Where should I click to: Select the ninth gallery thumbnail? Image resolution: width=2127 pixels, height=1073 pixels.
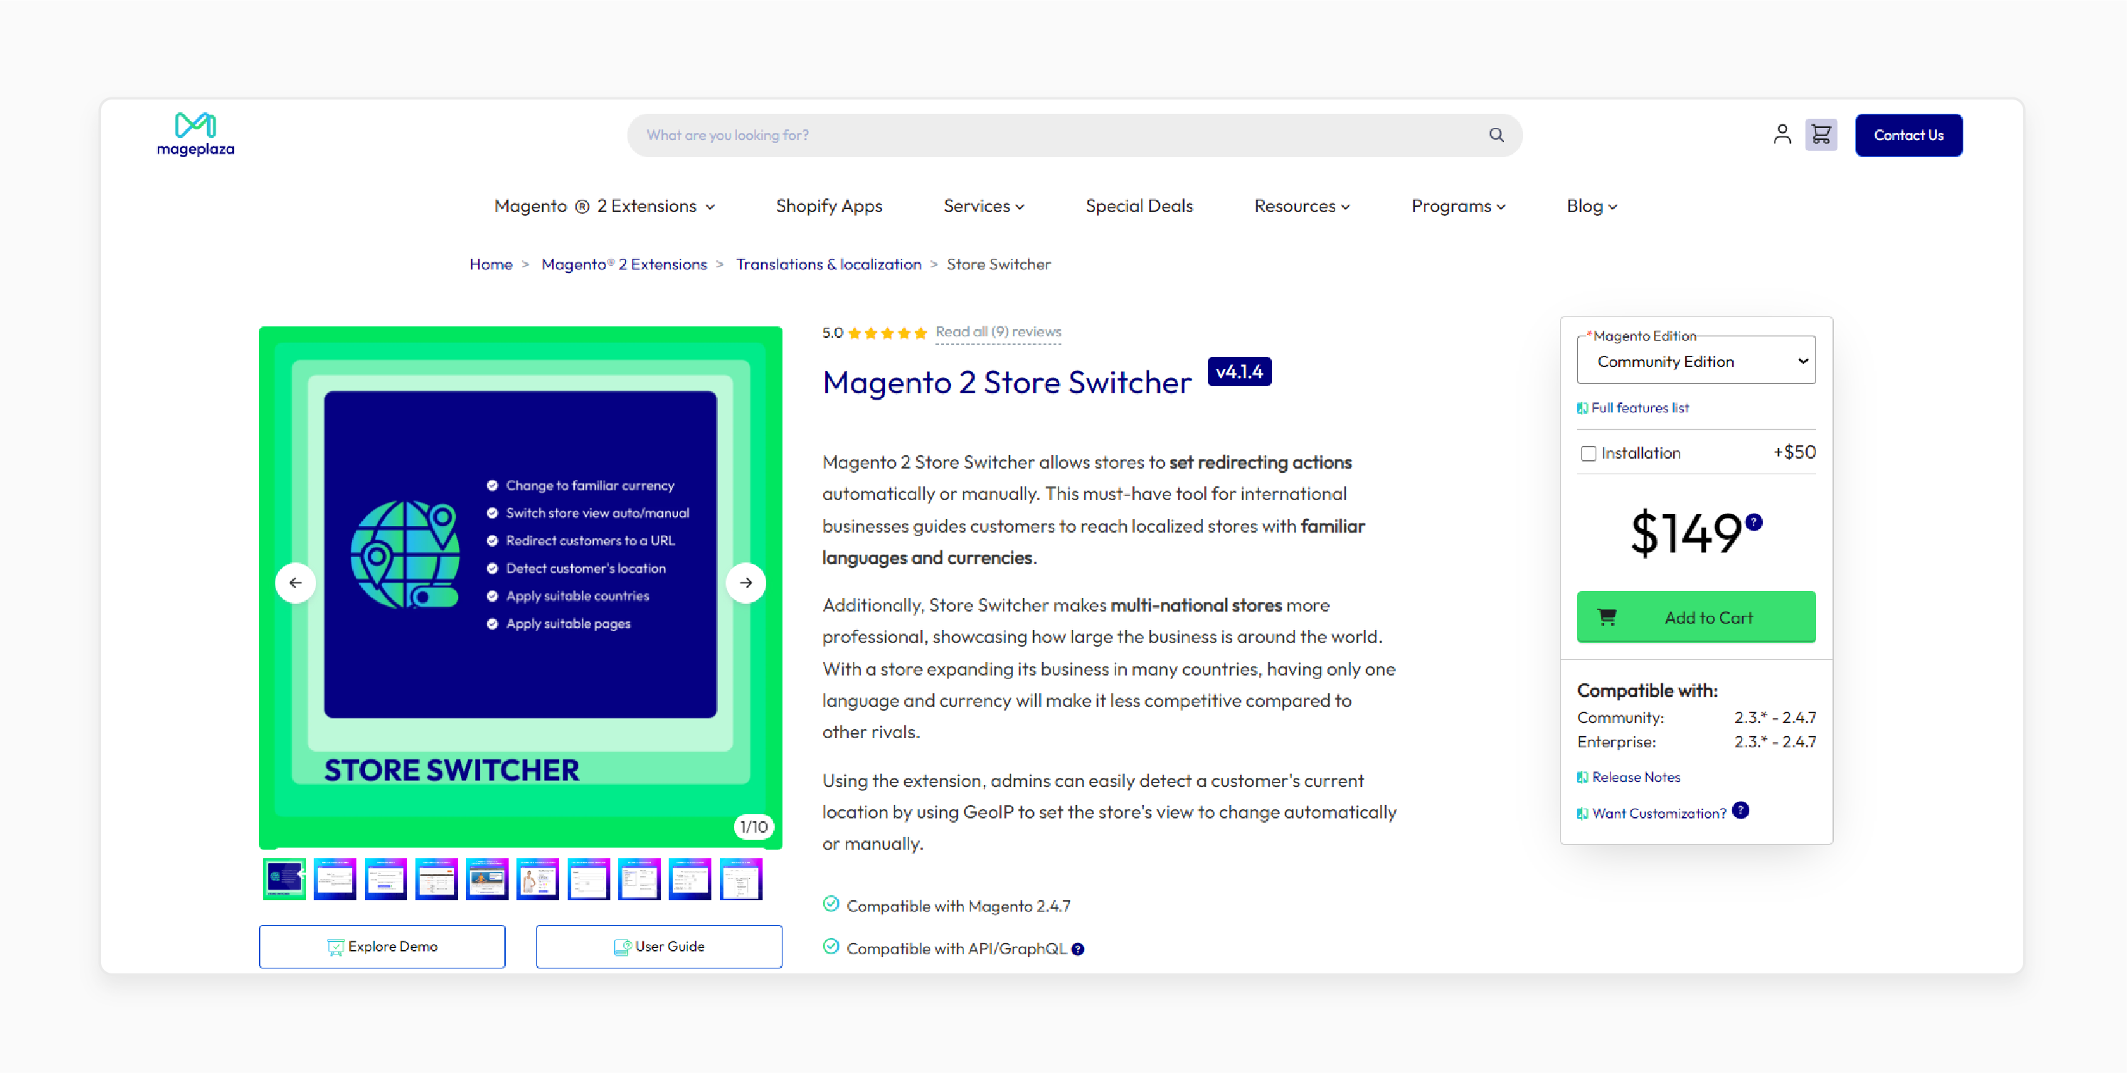689,879
